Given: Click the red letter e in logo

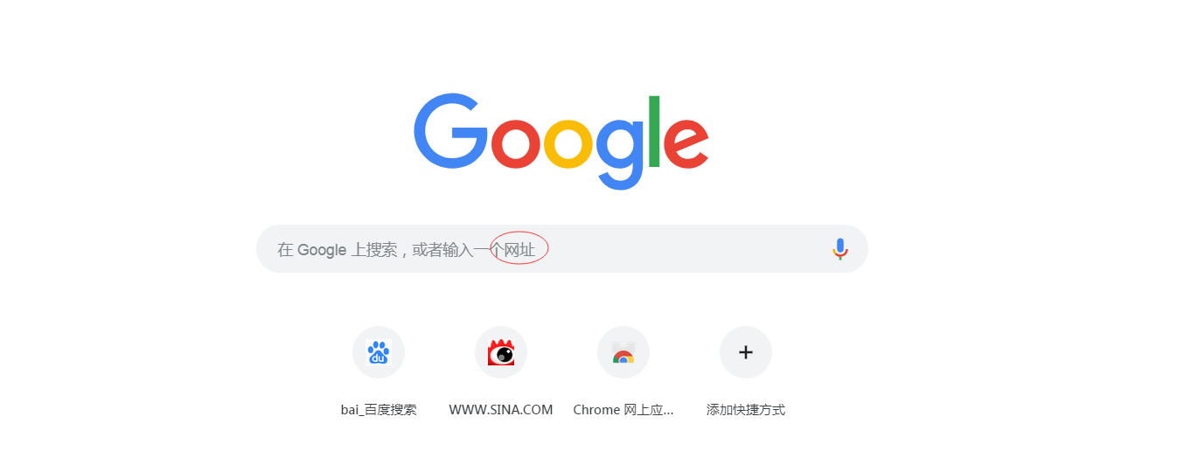Looking at the screenshot, I should click(686, 143).
